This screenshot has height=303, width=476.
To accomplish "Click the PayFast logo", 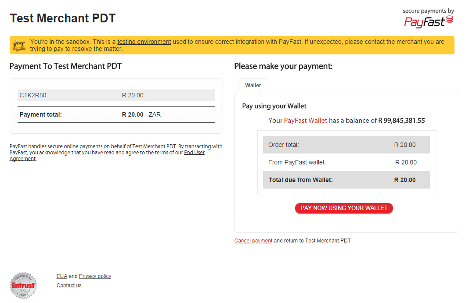I will 429,22.
